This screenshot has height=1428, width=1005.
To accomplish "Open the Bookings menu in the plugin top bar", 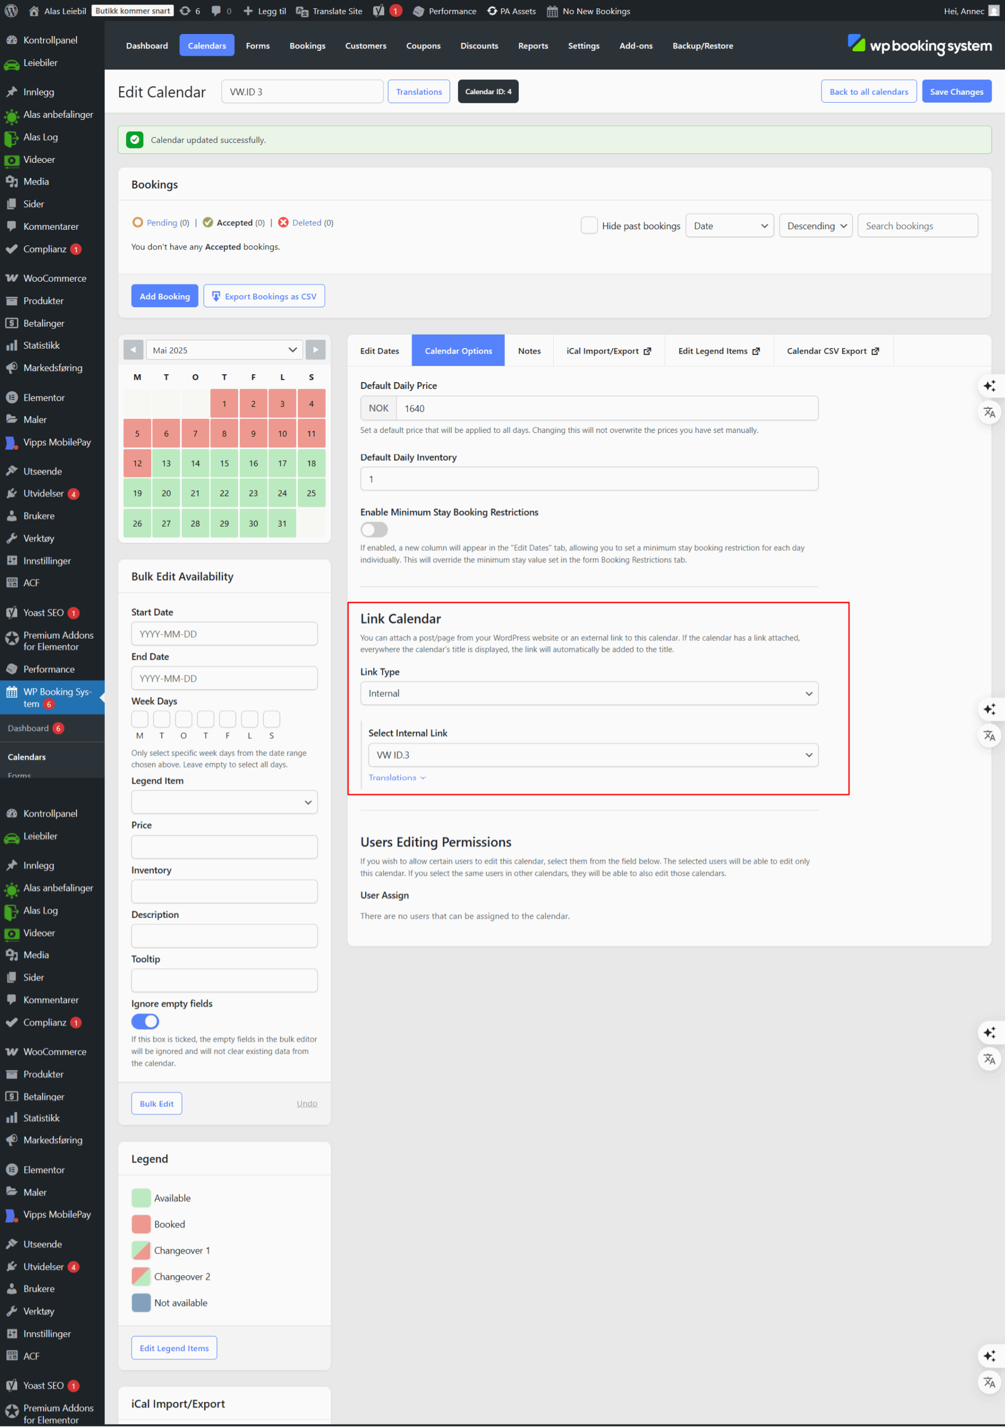I will point(307,45).
